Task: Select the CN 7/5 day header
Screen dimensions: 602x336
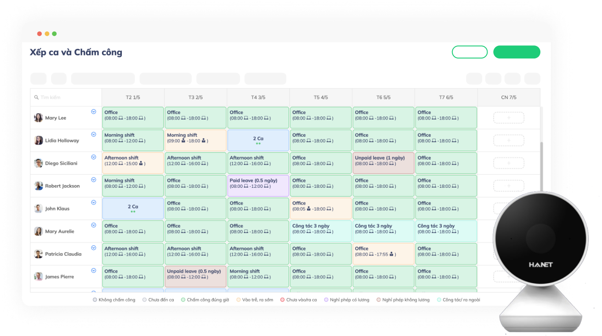Action: point(508,98)
